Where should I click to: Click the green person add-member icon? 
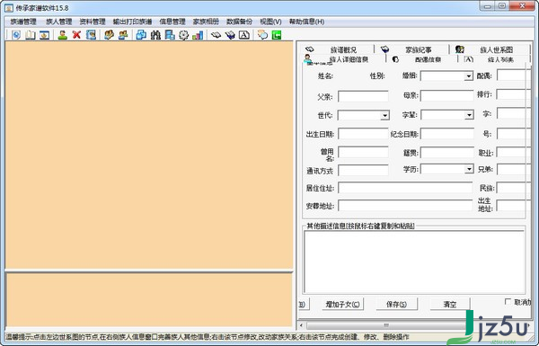tap(63, 35)
